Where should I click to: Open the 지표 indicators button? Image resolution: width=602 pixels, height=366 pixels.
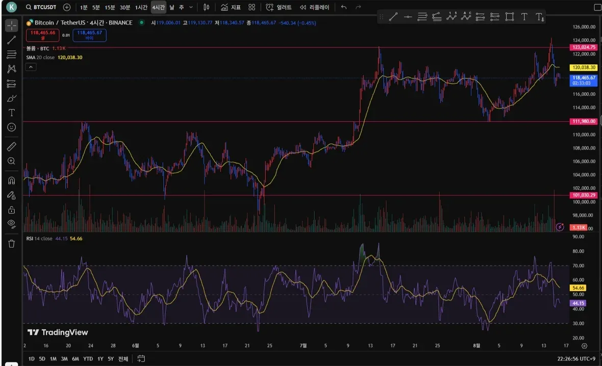(x=231, y=8)
